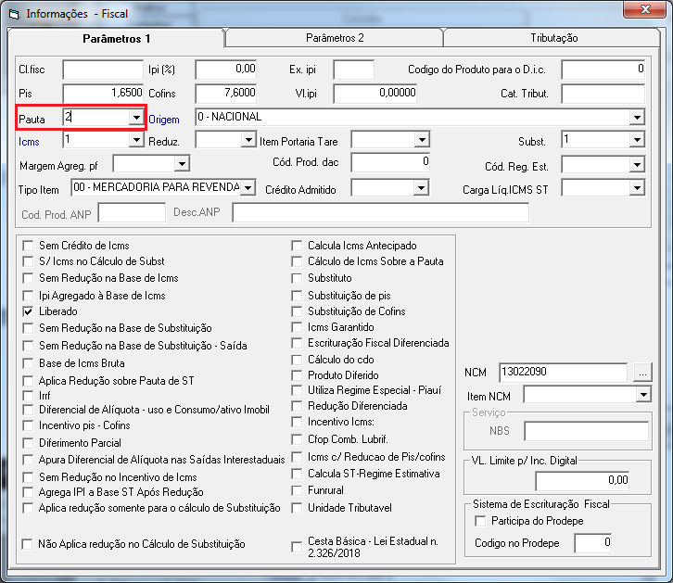Enable Sem Crédito de Icms checkbox

(29, 246)
